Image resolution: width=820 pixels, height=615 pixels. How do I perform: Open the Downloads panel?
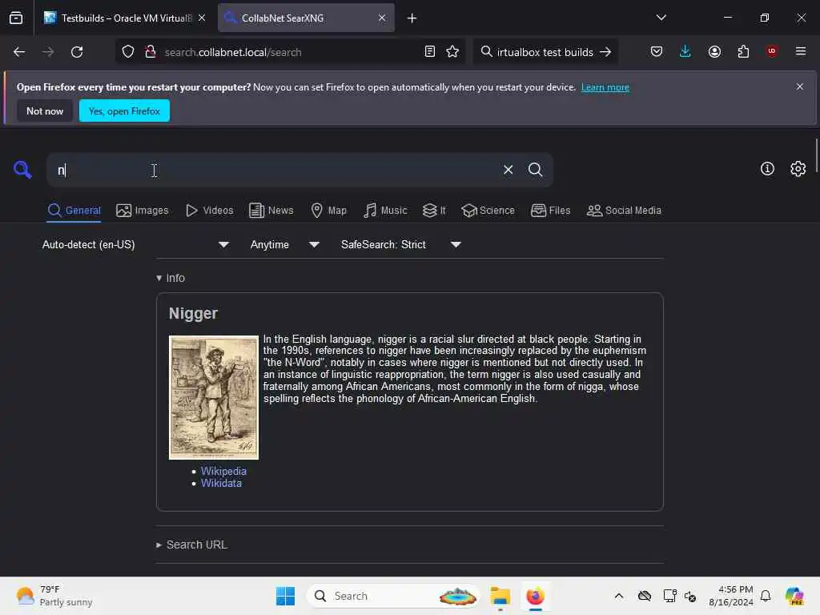[x=685, y=52]
